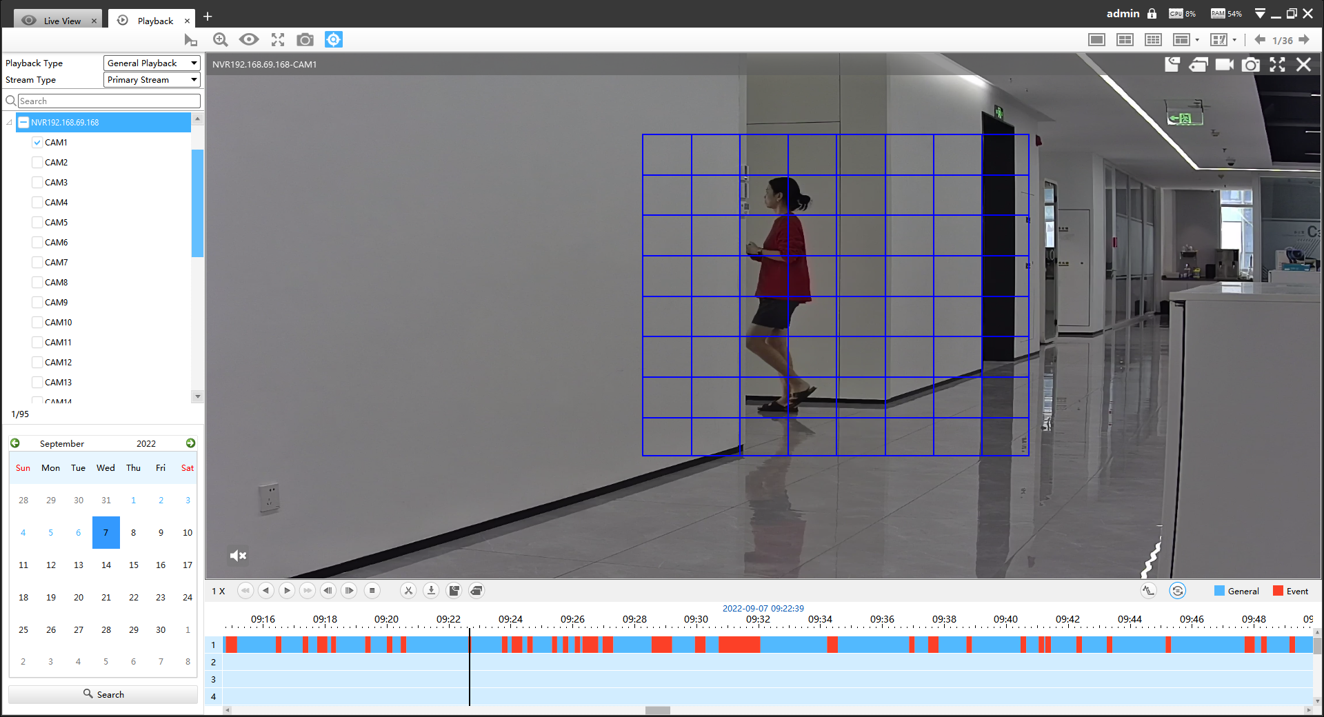
Task: Click the fullscreen arrows icon in the top toolbar
Action: (x=278, y=40)
